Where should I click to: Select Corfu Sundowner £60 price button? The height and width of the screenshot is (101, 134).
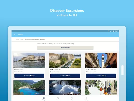tap(101, 75)
